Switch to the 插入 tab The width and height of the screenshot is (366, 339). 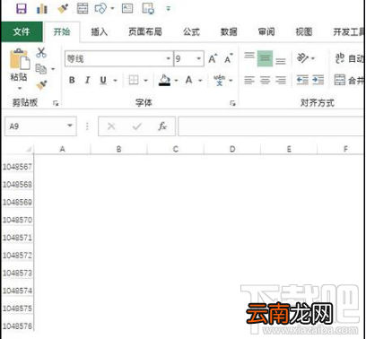click(99, 31)
